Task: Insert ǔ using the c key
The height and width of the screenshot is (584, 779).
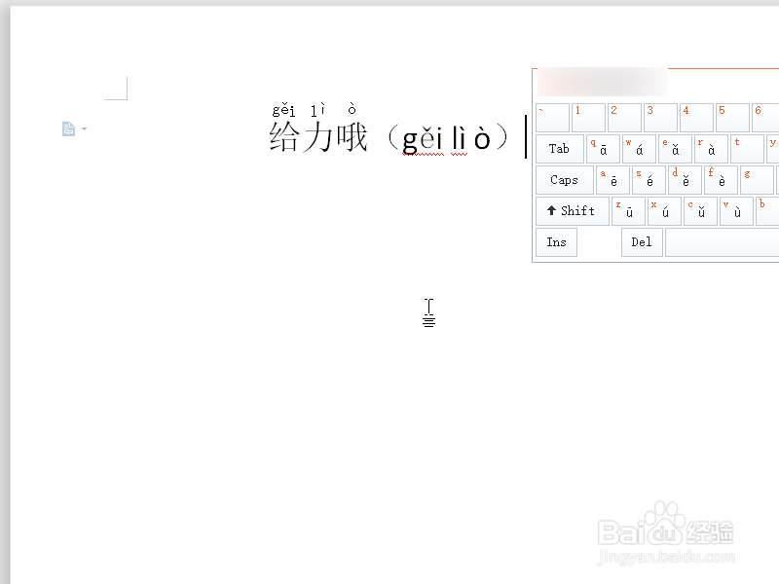Action: coord(700,211)
